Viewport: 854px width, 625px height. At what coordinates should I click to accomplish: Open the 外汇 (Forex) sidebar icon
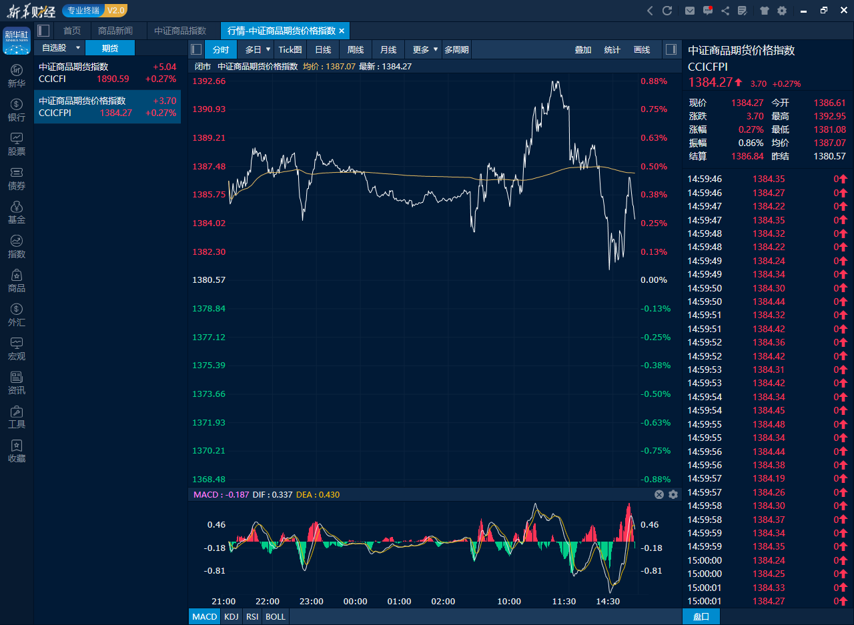point(17,315)
